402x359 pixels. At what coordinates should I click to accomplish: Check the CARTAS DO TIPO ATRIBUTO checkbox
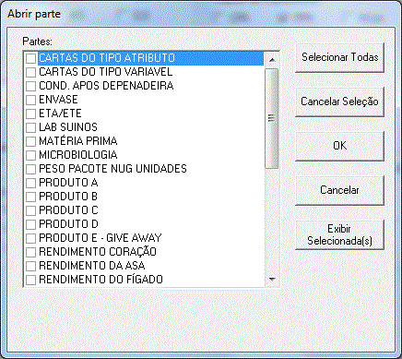coord(30,58)
